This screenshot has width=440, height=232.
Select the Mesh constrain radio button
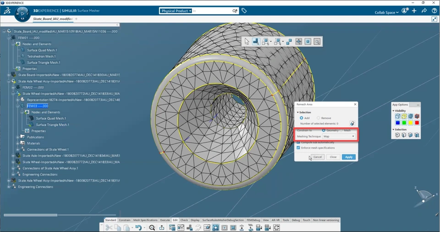(x=341, y=130)
